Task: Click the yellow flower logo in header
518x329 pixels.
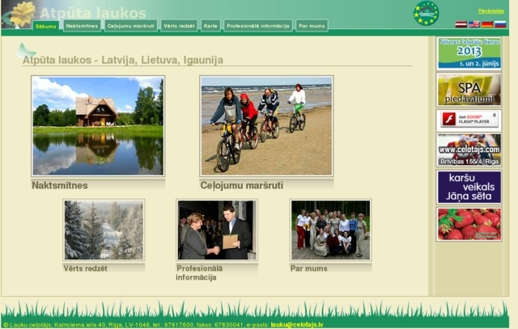Action: coord(22,13)
